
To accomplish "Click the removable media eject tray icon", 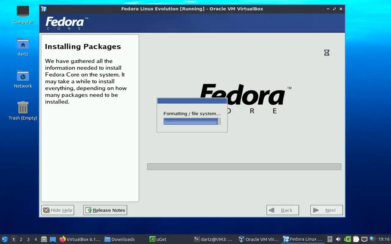I will pos(330,239).
